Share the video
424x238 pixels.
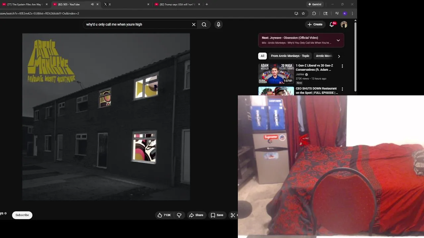[x=196, y=215]
